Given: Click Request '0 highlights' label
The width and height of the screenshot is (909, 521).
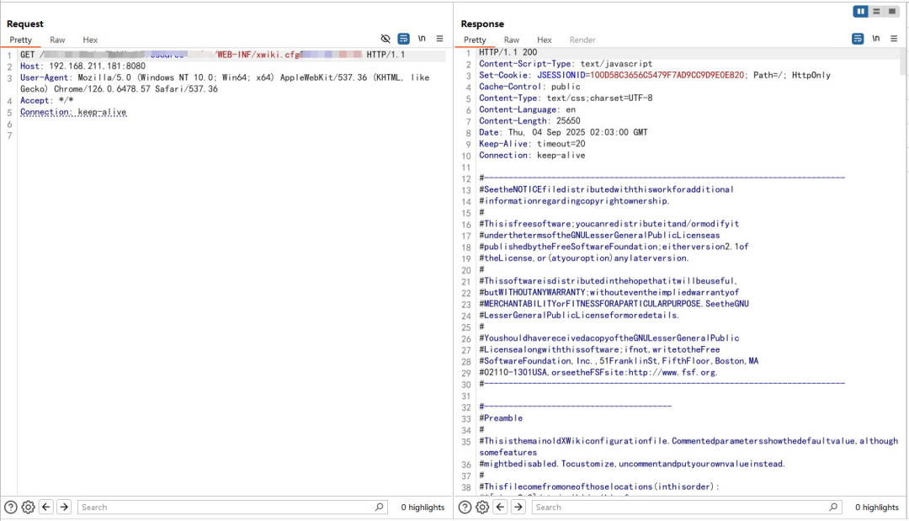Looking at the screenshot, I should coord(423,507).
